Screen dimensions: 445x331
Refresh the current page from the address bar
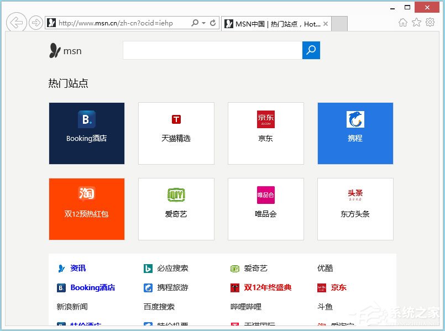point(212,23)
